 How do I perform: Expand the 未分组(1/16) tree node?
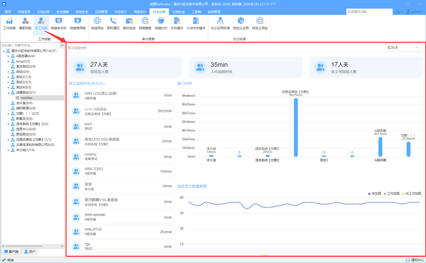[x=8, y=150]
